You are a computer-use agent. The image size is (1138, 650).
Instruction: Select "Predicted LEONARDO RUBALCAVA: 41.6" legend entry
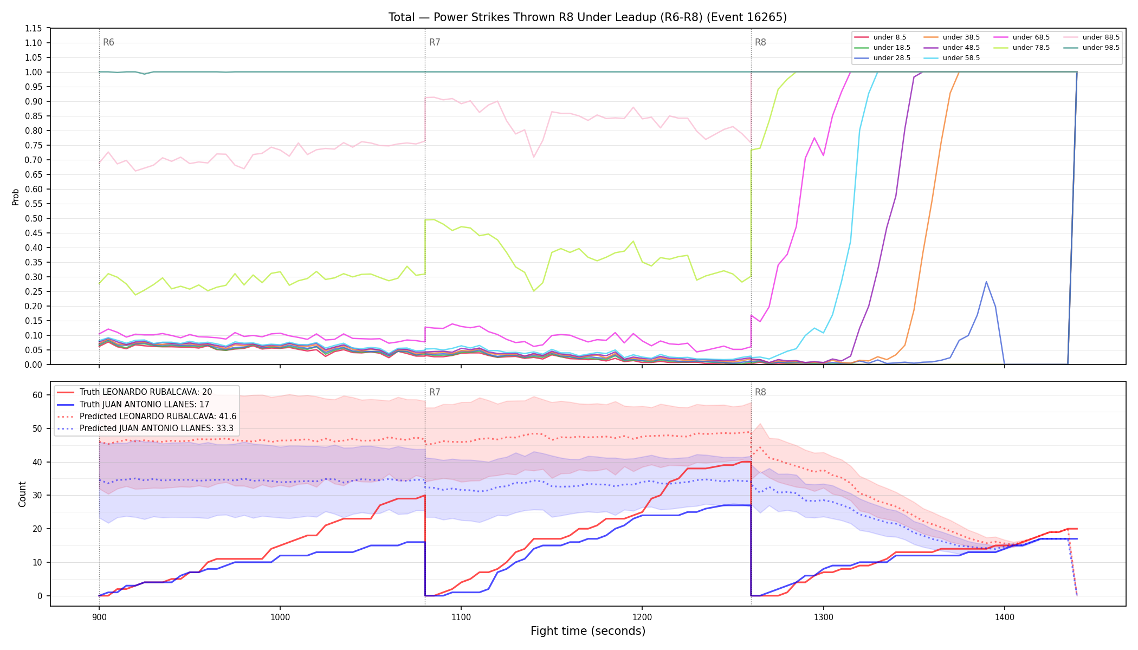pyautogui.click(x=158, y=417)
